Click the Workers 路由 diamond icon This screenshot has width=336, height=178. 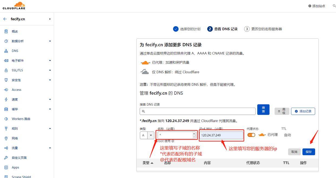click(6, 119)
